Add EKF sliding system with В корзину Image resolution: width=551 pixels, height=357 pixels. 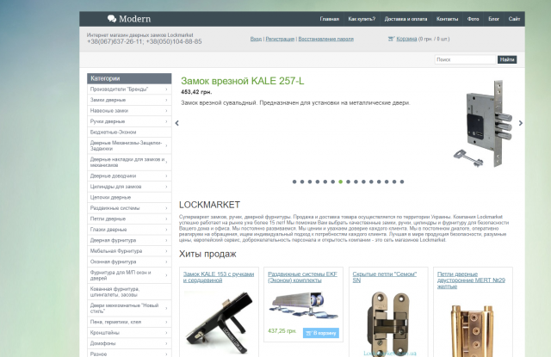point(321,333)
